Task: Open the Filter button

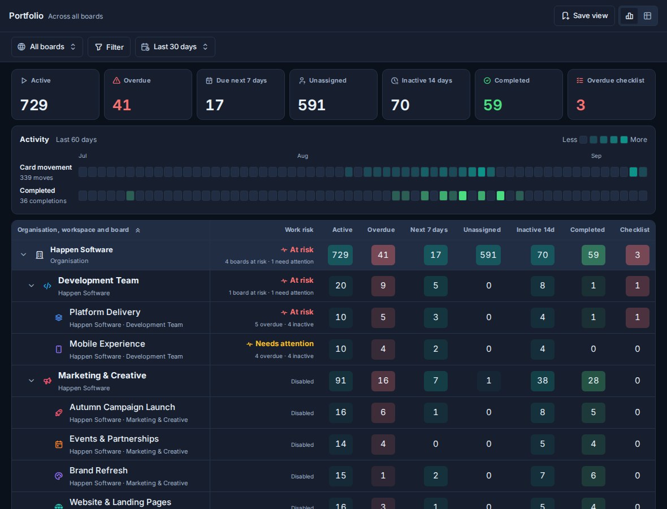Action: 109,47
